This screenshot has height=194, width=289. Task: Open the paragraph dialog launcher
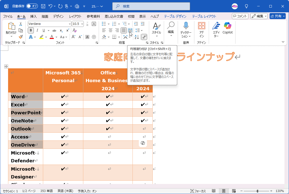point(147,42)
